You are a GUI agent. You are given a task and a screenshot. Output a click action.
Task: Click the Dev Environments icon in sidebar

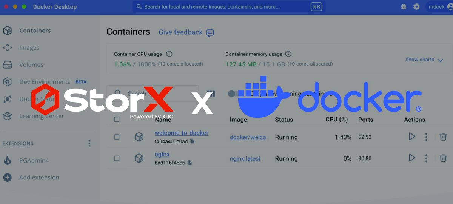8,82
